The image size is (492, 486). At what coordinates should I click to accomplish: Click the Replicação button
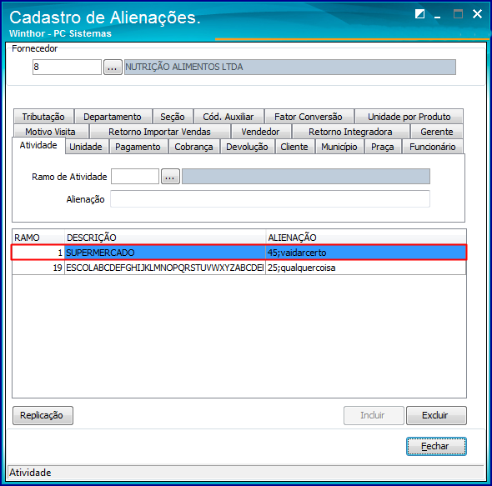(x=43, y=415)
